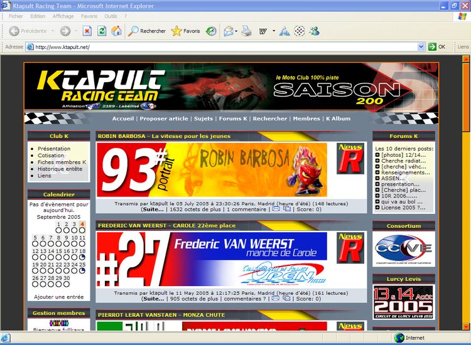The image size is (471, 345).
Task: Open the Robin Barbosa 93 portrait banner
Action: 212,170
